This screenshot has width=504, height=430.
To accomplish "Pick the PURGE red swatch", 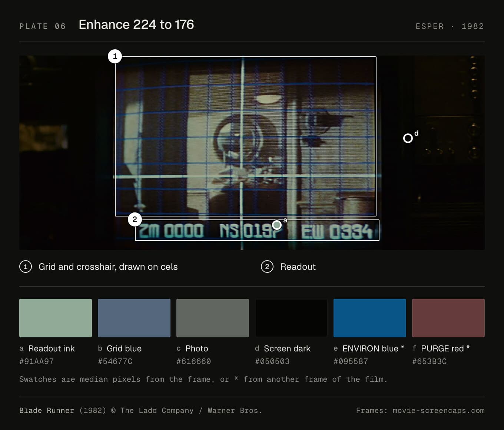I will click(x=448, y=318).
